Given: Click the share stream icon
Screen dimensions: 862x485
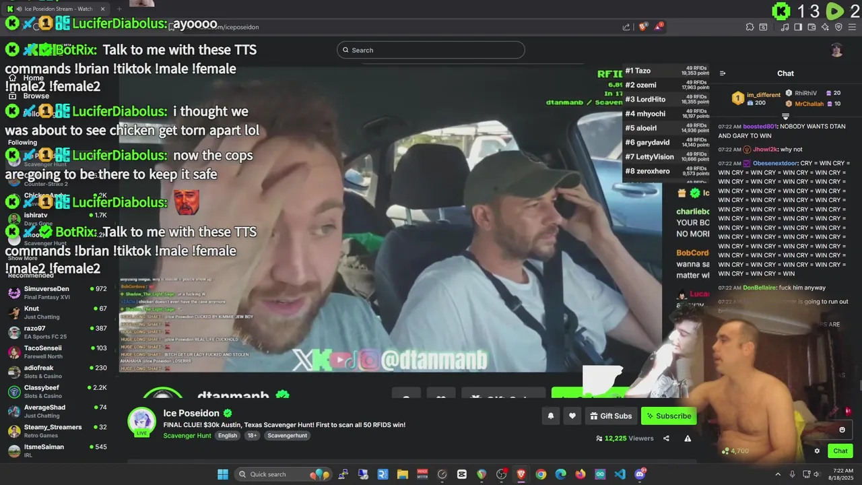Looking at the screenshot, I should pyautogui.click(x=666, y=439).
